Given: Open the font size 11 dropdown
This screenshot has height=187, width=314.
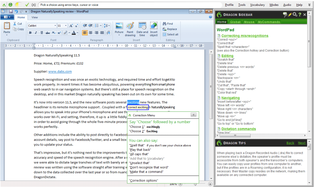Looking at the screenshot, I should click(x=66, y=26).
